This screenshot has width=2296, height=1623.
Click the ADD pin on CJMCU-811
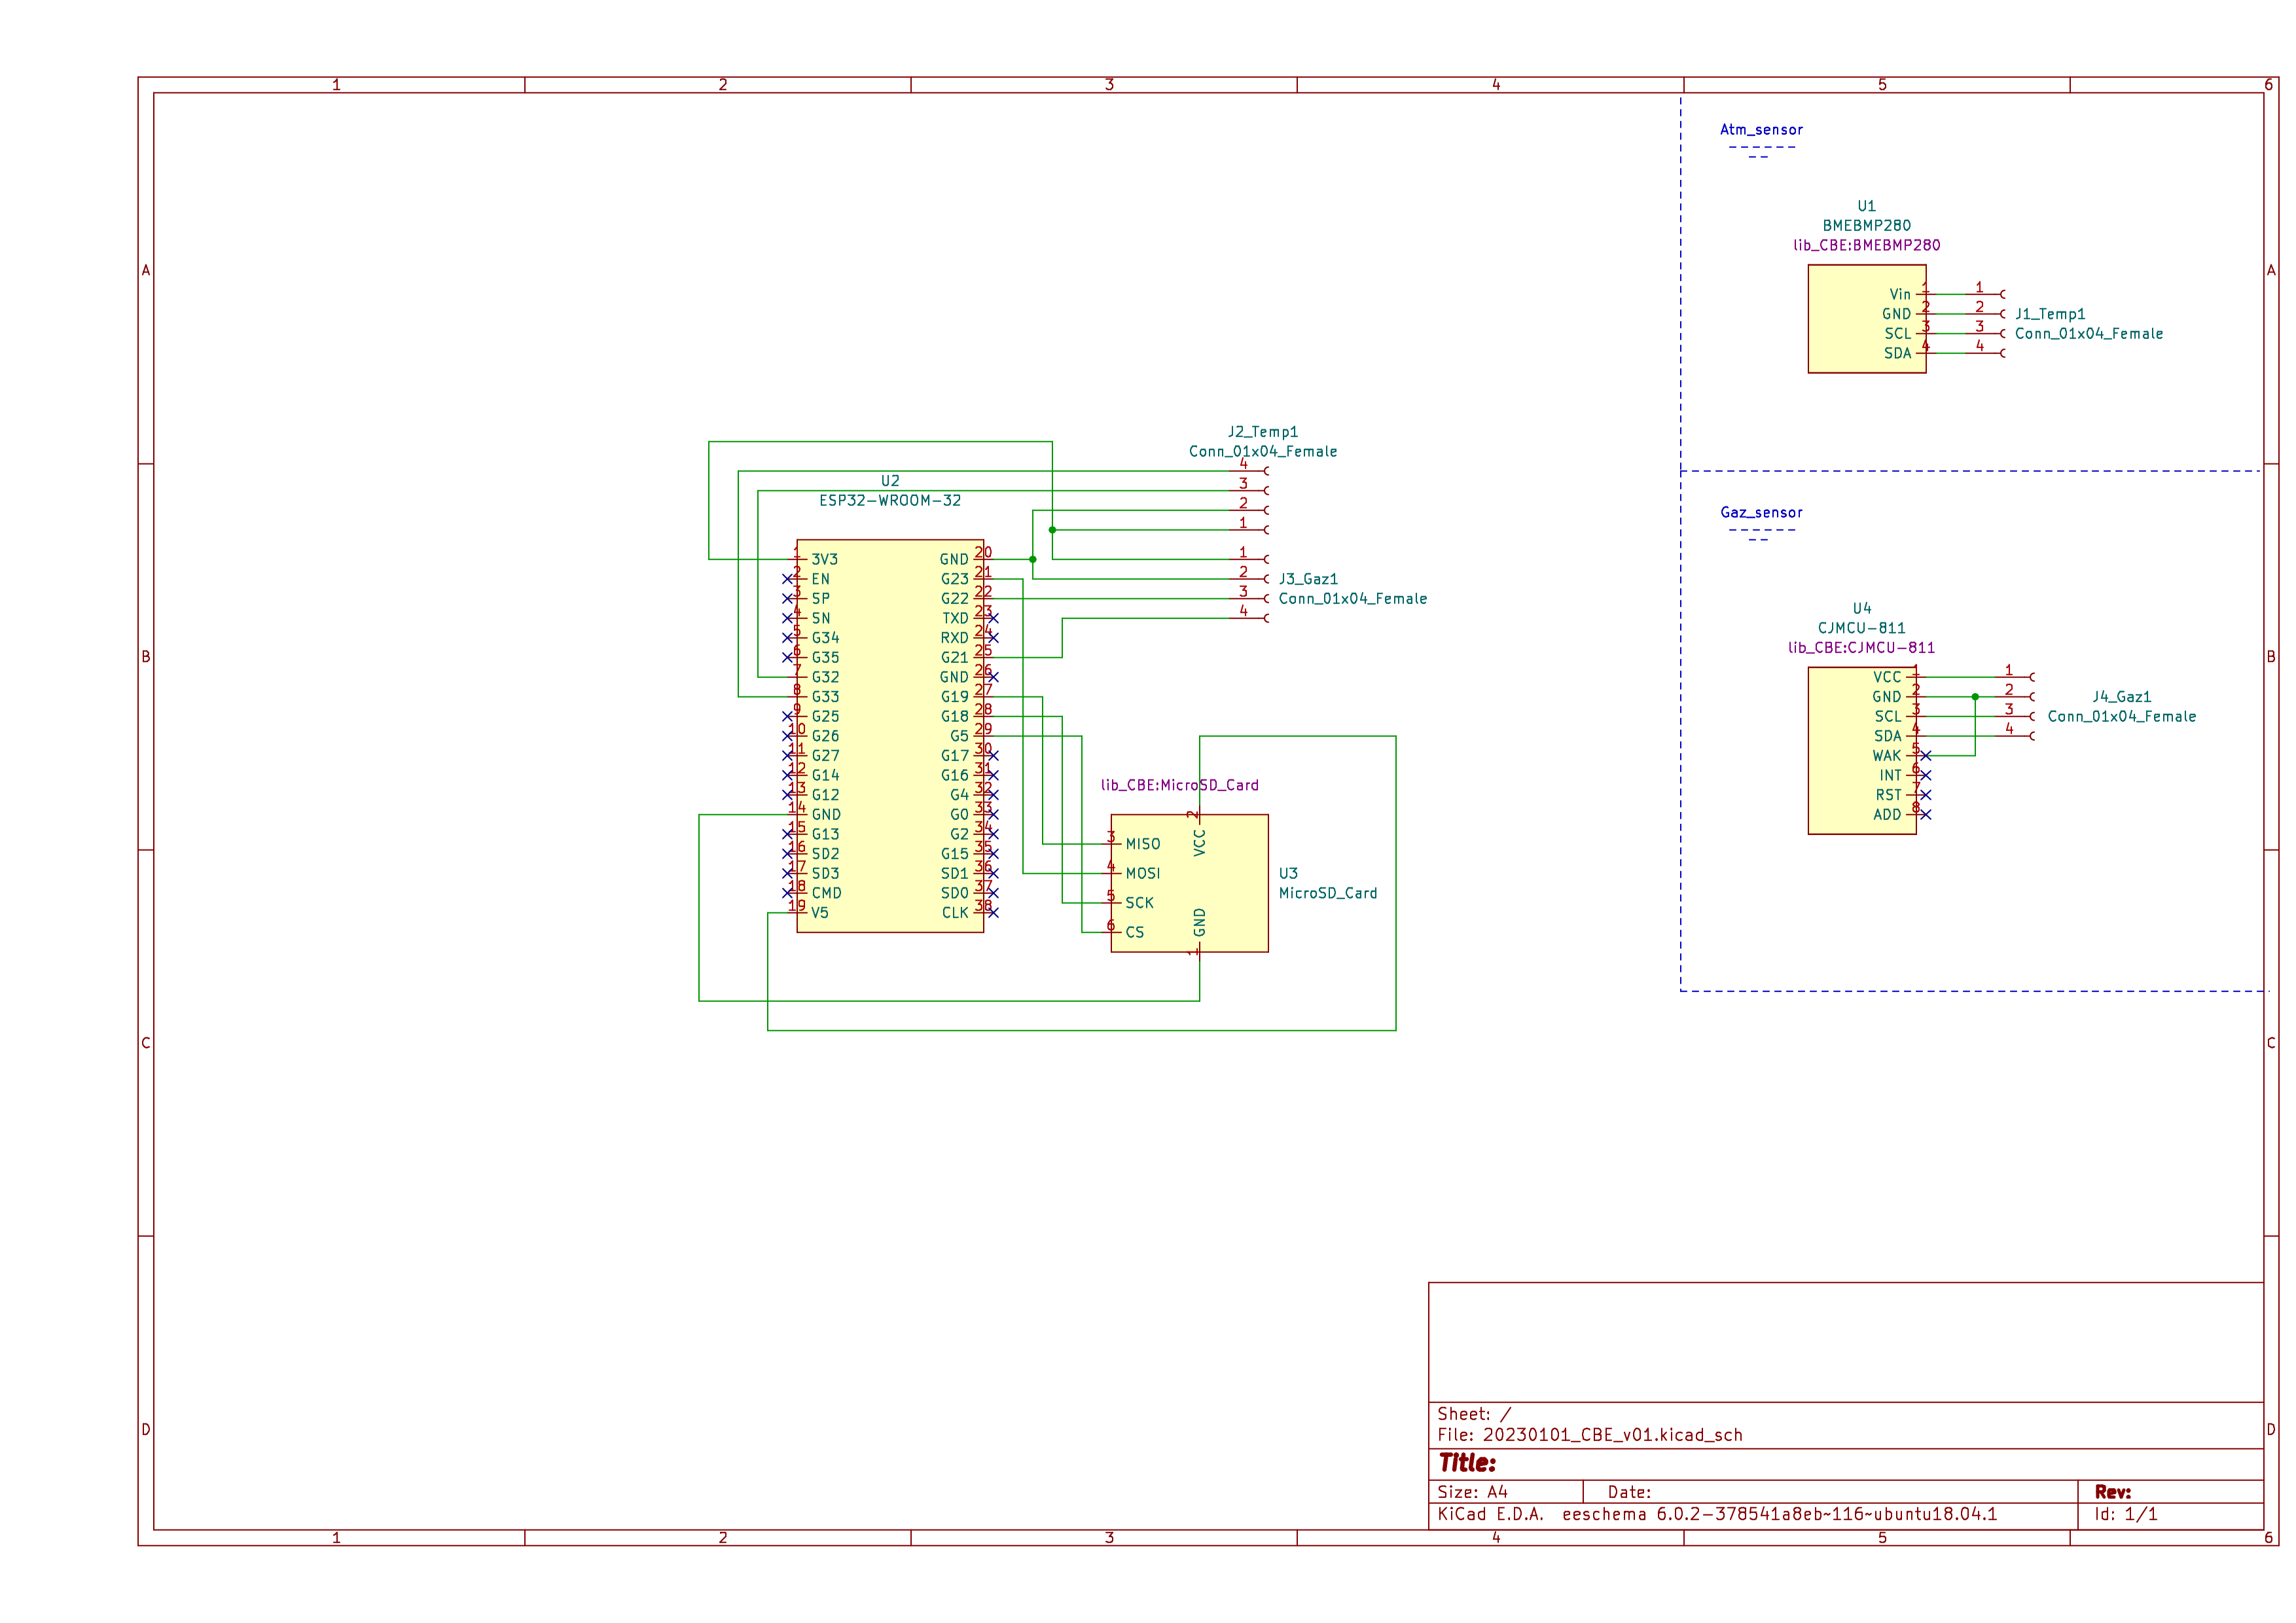(x=1887, y=815)
